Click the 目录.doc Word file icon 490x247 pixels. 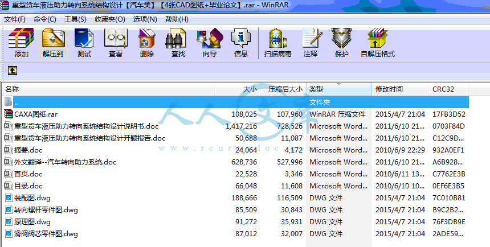[8, 186]
